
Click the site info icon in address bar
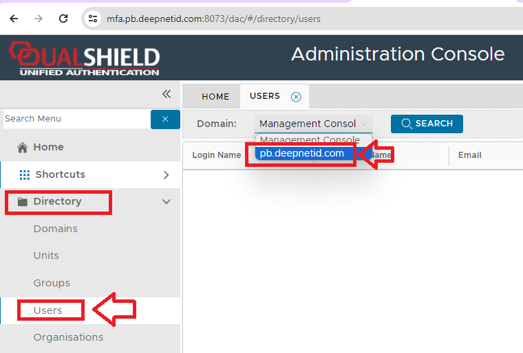(93, 19)
